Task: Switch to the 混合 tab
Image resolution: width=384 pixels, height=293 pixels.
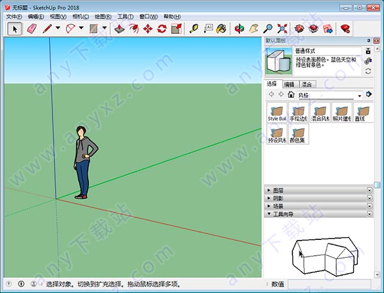Action: (x=307, y=84)
